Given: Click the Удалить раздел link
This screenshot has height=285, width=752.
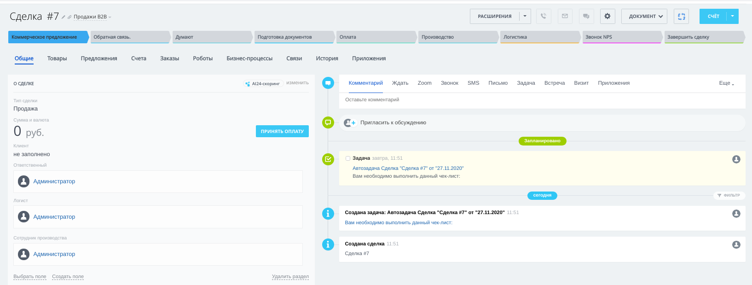Looking at the screenshot, I should (290, 277).
